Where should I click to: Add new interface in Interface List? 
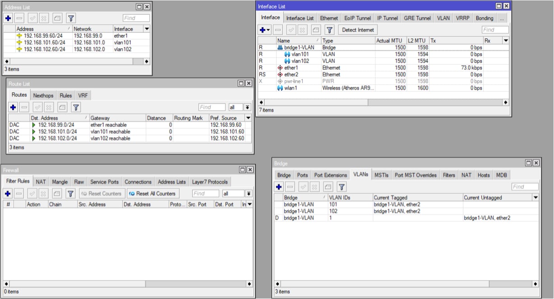click(x=265, y=30)
